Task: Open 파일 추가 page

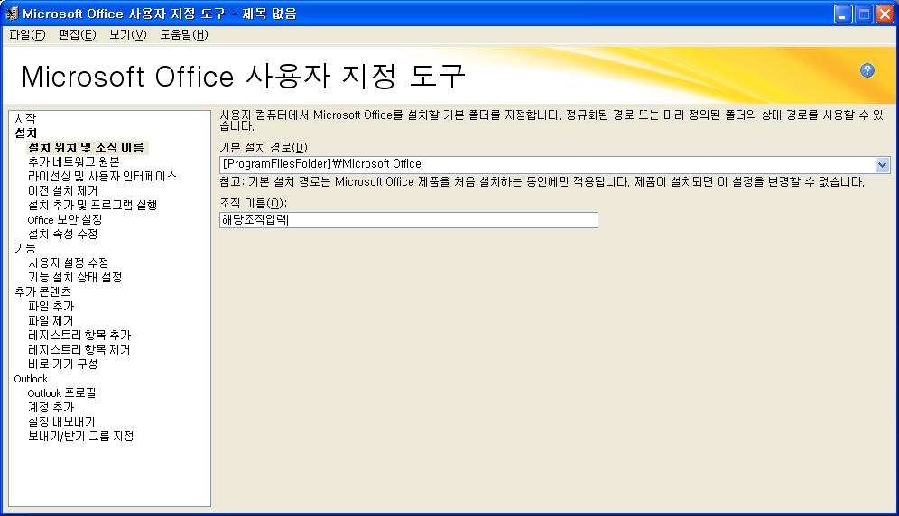Action: click(x=51, y=306)
